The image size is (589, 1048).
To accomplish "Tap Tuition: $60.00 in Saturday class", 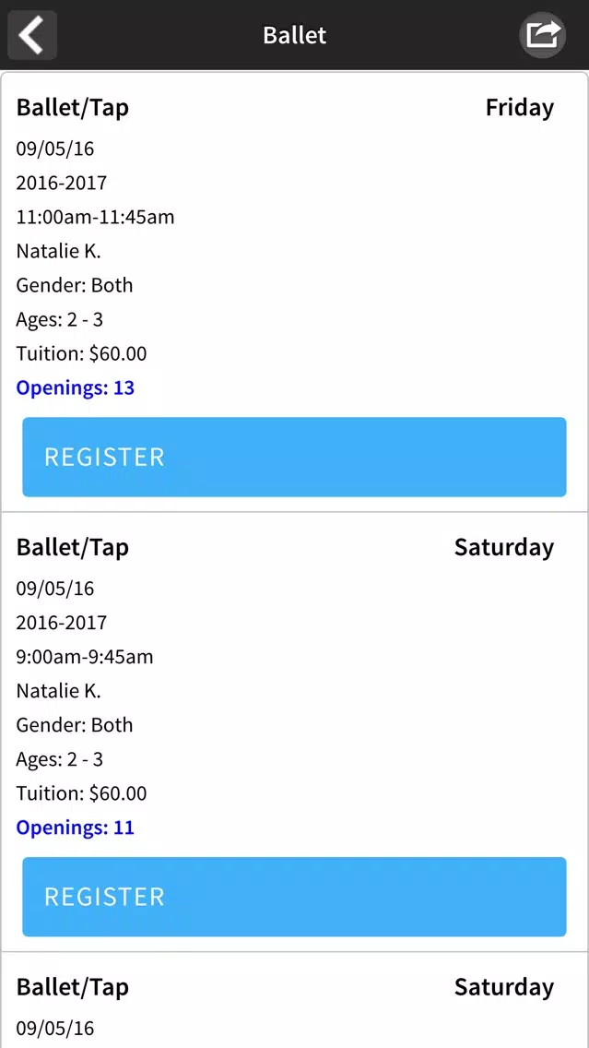I will click(81, 793).
